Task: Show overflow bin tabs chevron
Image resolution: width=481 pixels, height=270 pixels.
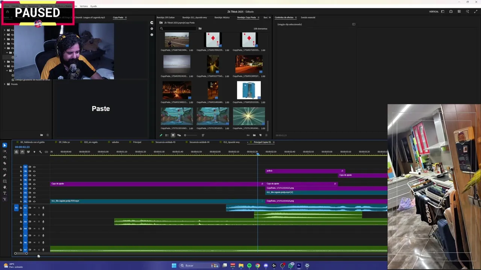Action: [270, 17]
